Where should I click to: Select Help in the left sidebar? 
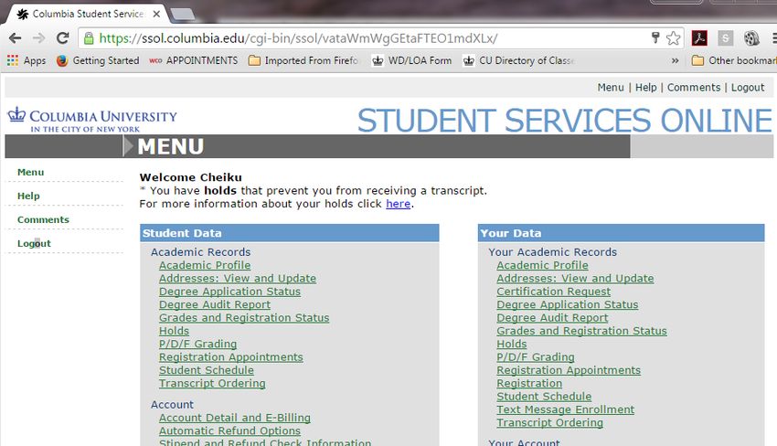(x=28, y=196)
